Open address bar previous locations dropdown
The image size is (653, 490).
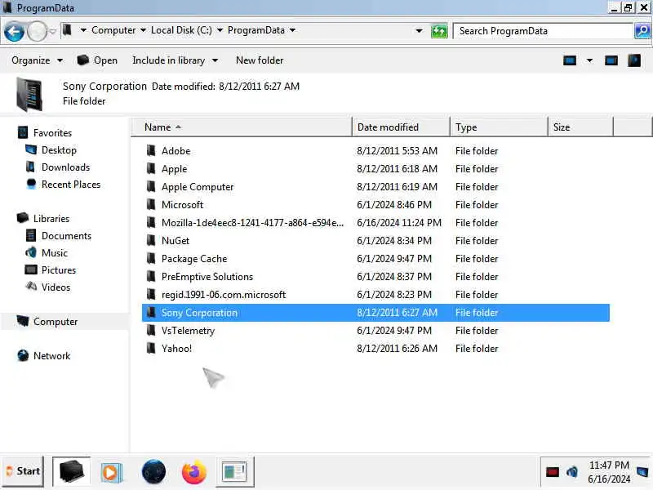pyautogui.click(x=419, y=31)
